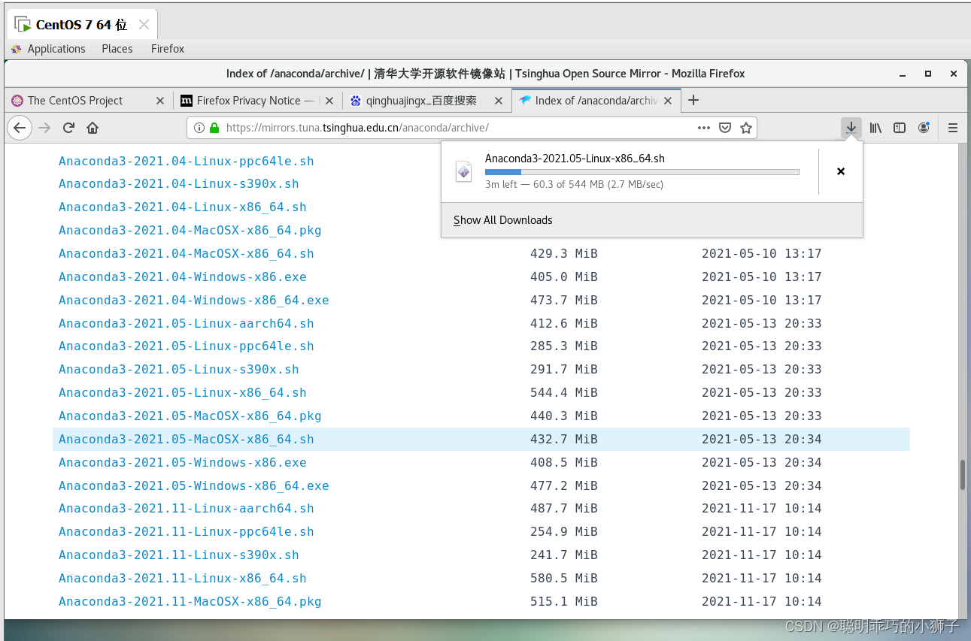Click the Home icon
This screenshot has height=641, width=971.
[92, 128]
